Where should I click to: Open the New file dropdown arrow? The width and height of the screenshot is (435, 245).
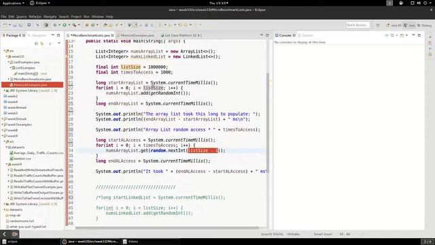click(x=10, y=25)
